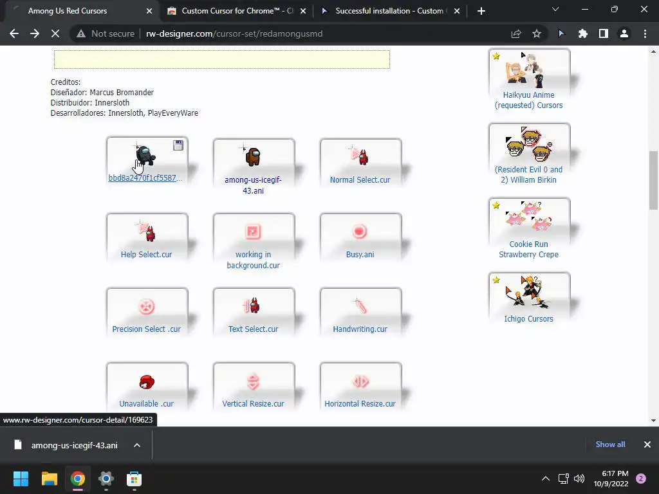Click the black crewmate cursor icon
Viewport: 659px width, 494px height.
(x=145, y=156)
